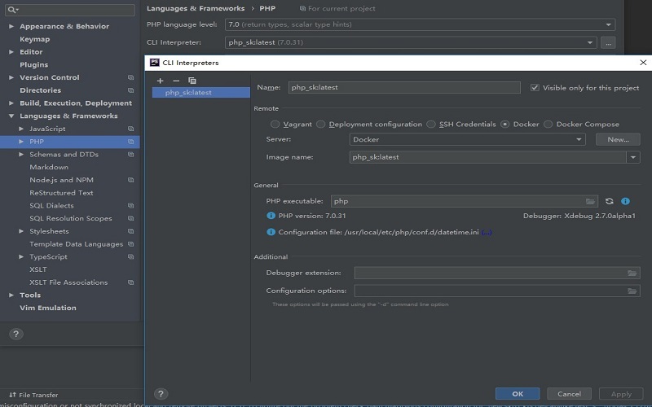Open the configuration options browse icon
The image size is (652, 407).
[x=632, y=291]
